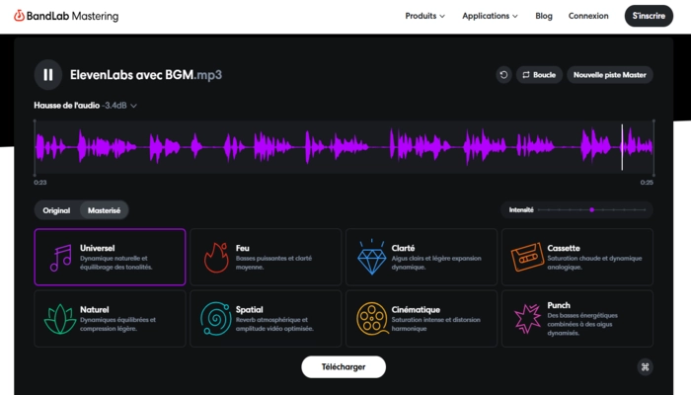The width and height of the screenshot is (691, 395).
Task: Click the S'inscrire button
Action: (649, 16)
